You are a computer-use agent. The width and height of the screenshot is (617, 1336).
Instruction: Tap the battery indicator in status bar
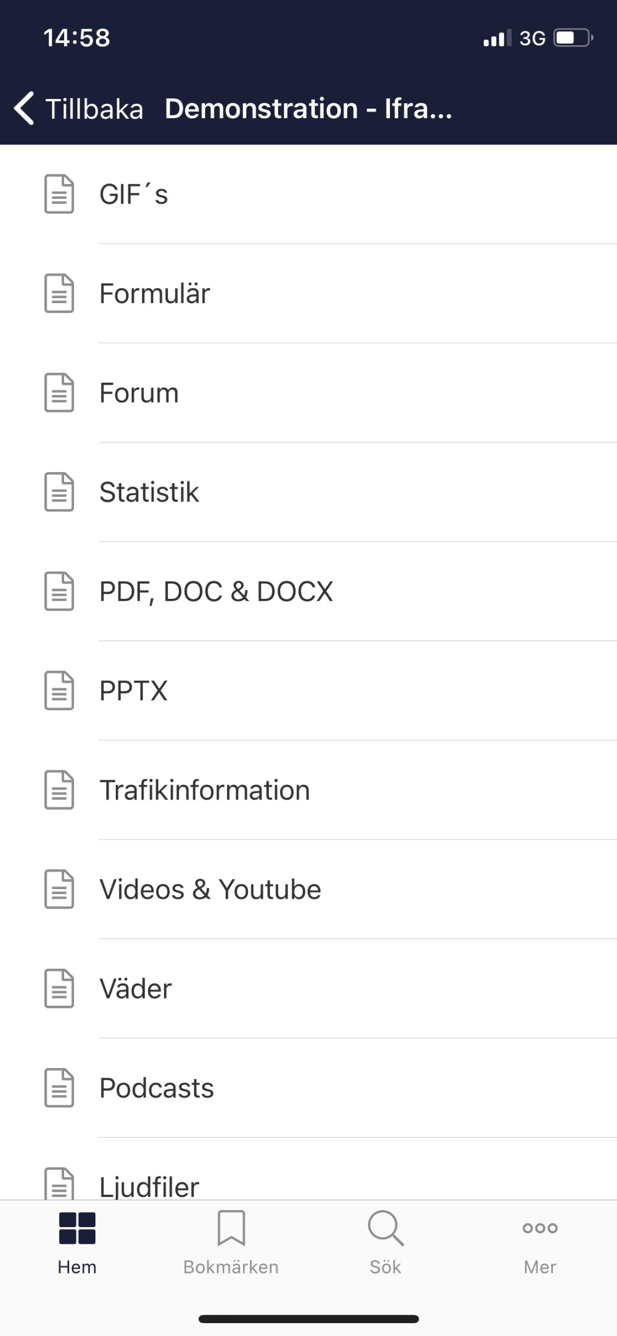tap(573, 38)
